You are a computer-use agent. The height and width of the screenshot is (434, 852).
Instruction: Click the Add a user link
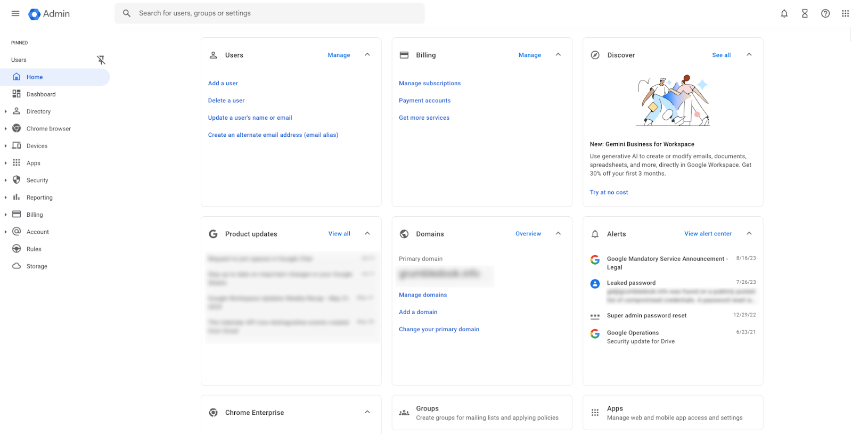[223, 83]
